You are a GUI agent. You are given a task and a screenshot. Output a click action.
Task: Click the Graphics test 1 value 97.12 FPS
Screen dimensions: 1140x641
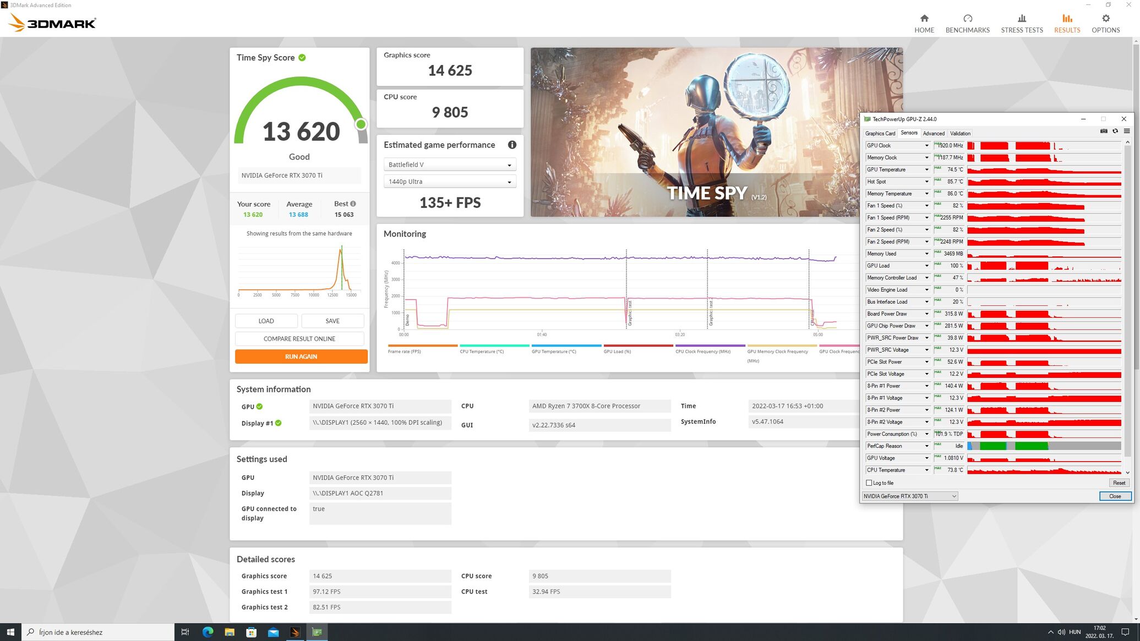326,592
